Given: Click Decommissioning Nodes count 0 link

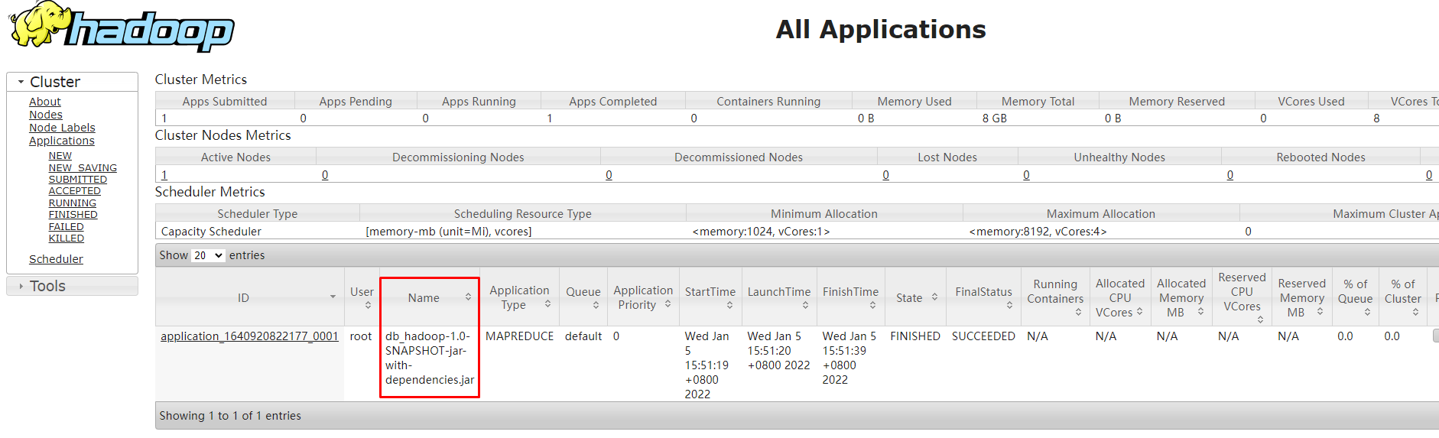Looking at the screenshot, I should [325, 175].
